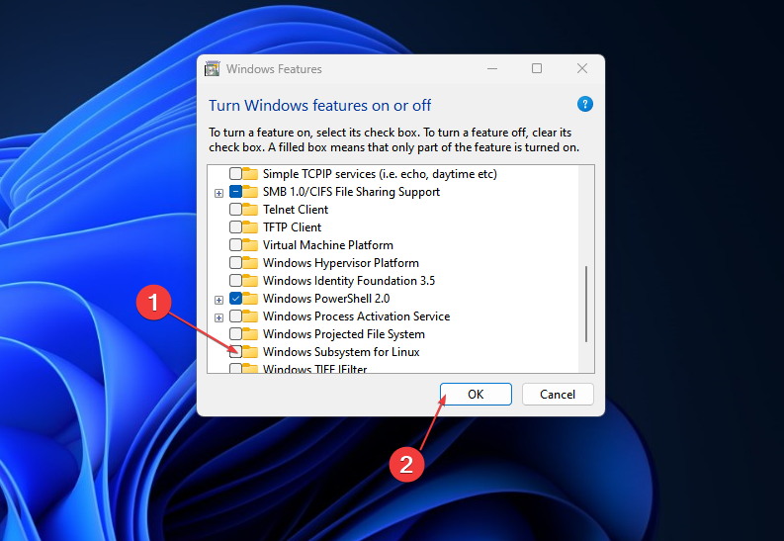Image resolution: width=784 pixels, height=541 pixels.
Task: Select the Windows Hypervisor Platform label
Action: [x=341, y=263]
